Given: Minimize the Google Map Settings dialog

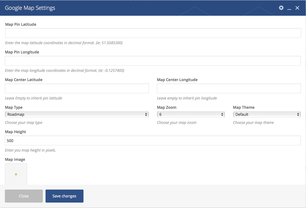Looking at the screenshot, I should pos(289,8).
